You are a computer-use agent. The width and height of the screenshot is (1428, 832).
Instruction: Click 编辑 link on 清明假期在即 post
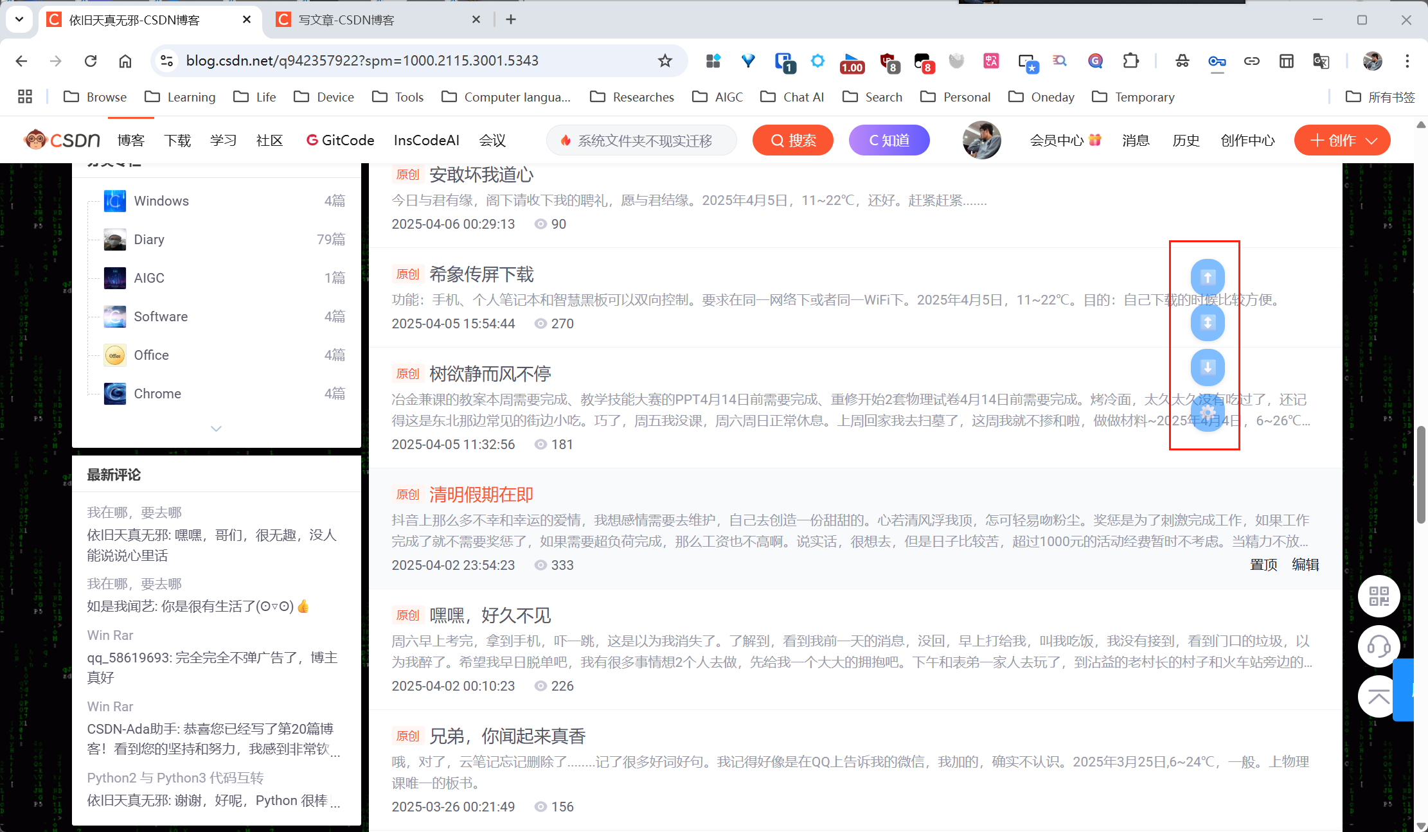(1305, 564)
